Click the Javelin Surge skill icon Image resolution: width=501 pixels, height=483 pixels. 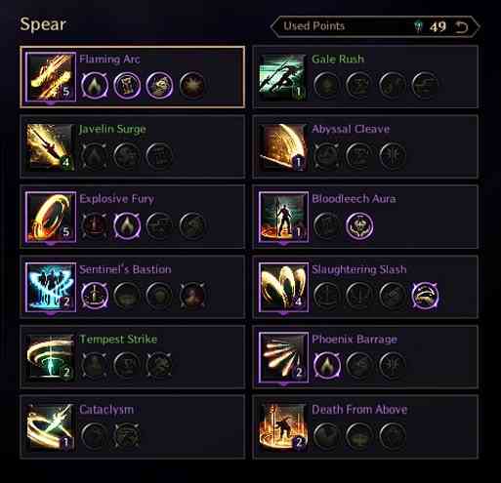[x=51, y=147]
